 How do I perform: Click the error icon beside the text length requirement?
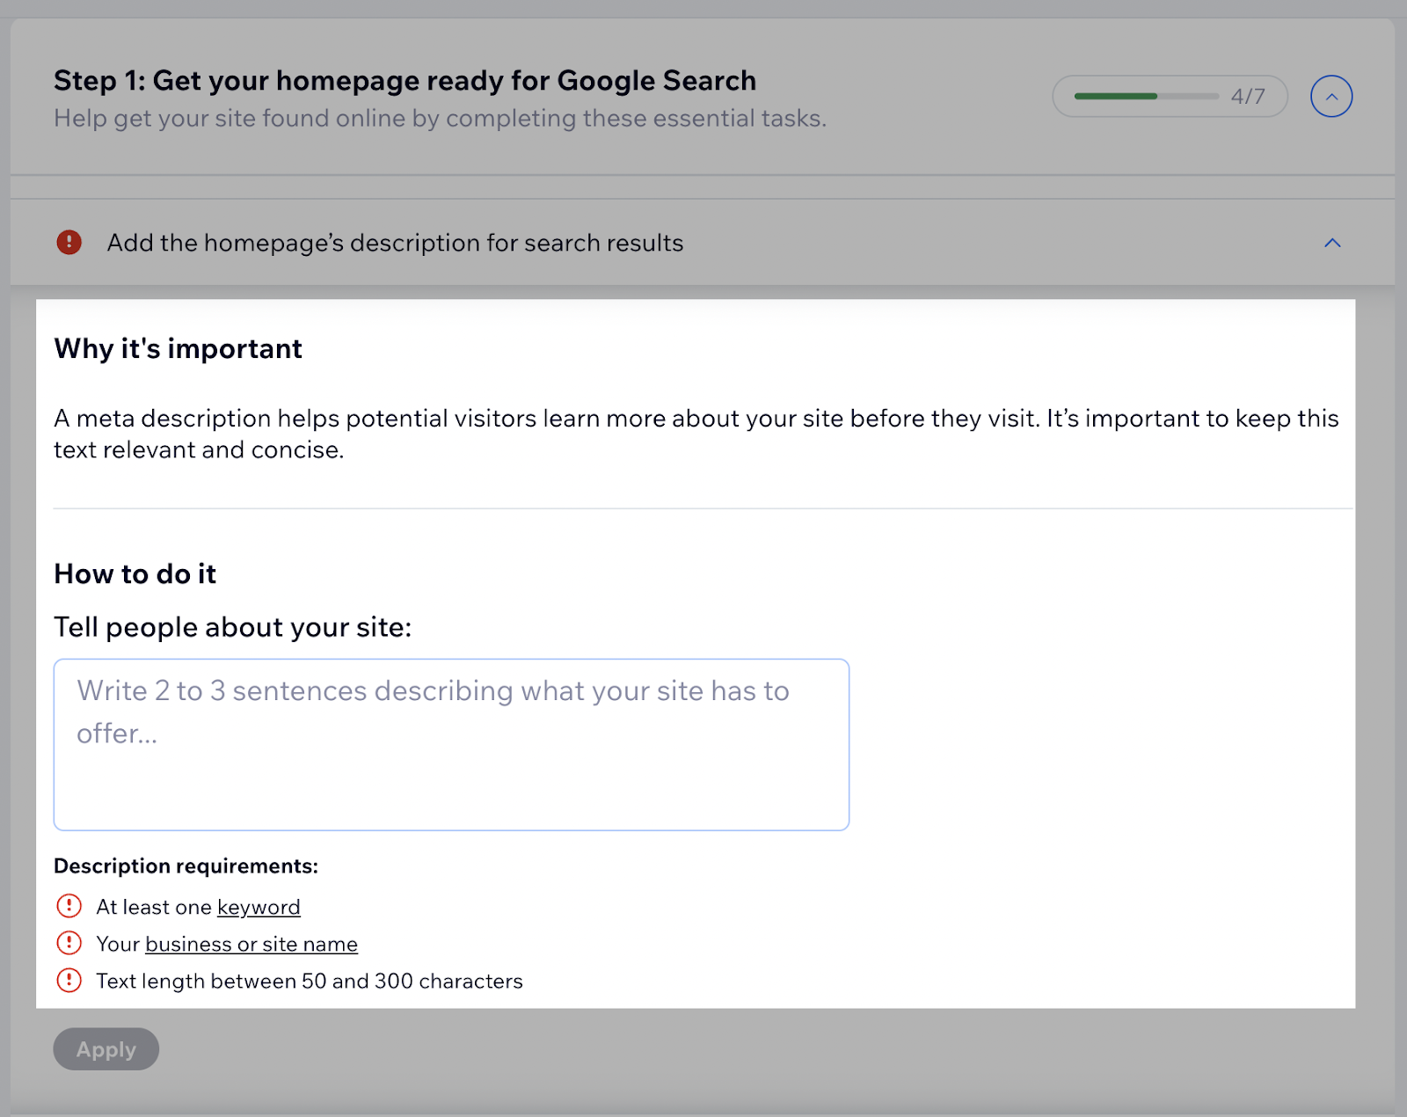pyautogui.click(x=69, y=980)
